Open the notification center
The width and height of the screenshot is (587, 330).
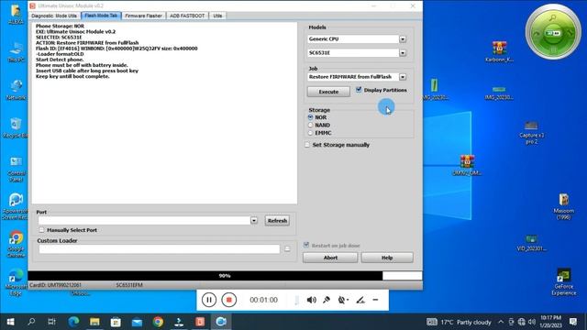point(573,322)
